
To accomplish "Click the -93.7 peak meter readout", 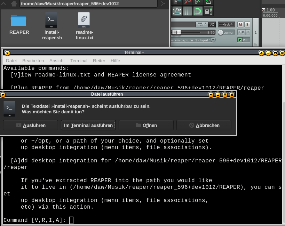I will point(227,24).
